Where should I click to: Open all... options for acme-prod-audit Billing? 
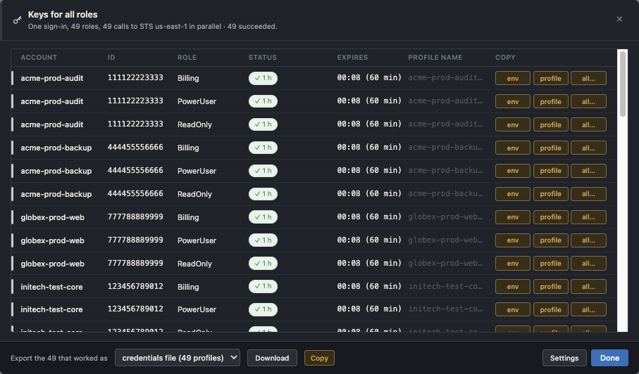point(588,79)
